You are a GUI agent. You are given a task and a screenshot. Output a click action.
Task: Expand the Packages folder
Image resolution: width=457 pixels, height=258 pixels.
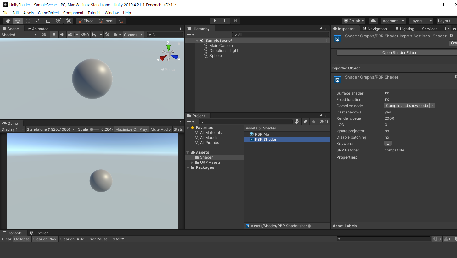188,167
